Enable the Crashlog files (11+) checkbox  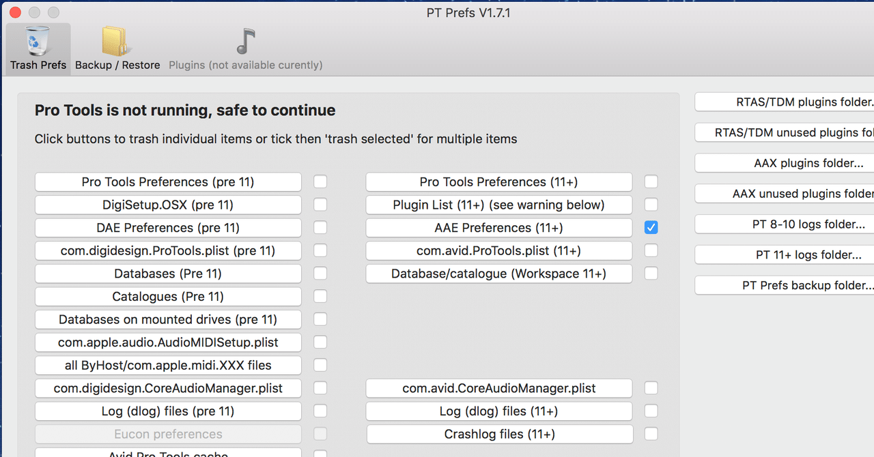click(x=651, y=434)
